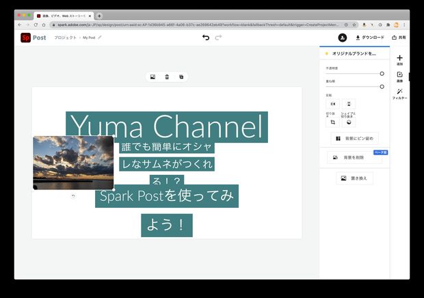Click the Adobe Spark Post logo
The image size is (424, 298).
pyautogui.click(x=26, y=38)
